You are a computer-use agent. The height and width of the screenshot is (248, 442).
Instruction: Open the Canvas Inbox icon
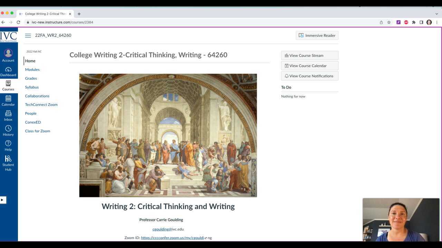(8, 115)
